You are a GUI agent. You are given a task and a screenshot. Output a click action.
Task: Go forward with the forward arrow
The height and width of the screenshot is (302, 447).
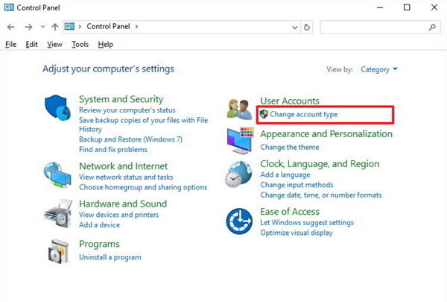[x=28, y=27]
